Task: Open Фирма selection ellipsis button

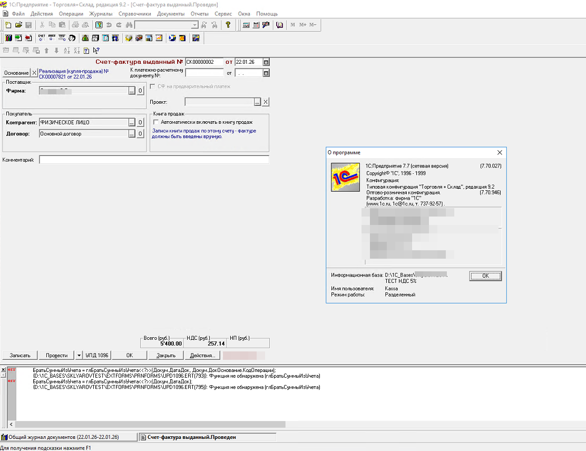Action: pyautogui.click(x=132, y=91)
